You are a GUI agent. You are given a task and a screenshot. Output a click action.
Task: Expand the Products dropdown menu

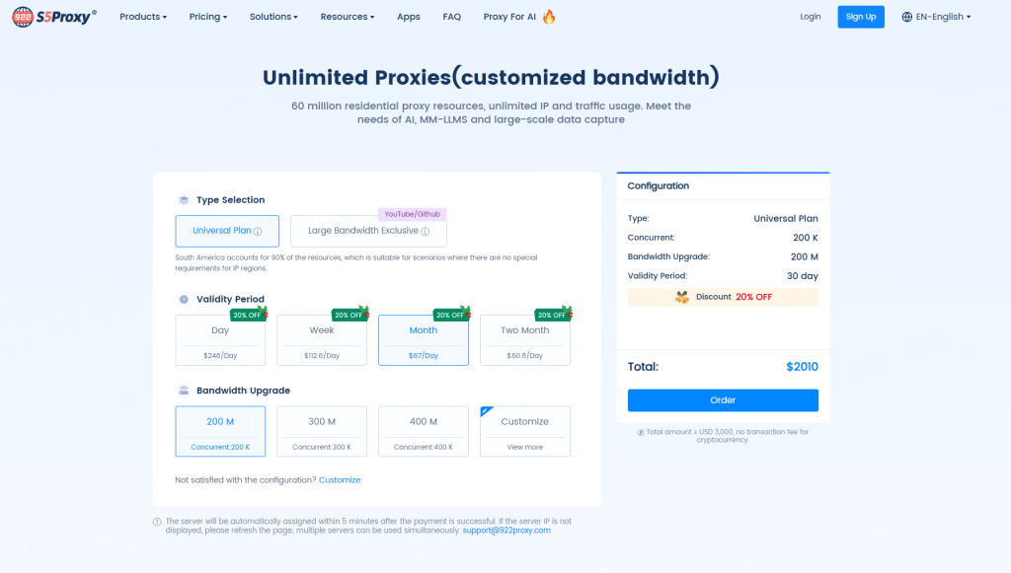[x=143, y=17]
